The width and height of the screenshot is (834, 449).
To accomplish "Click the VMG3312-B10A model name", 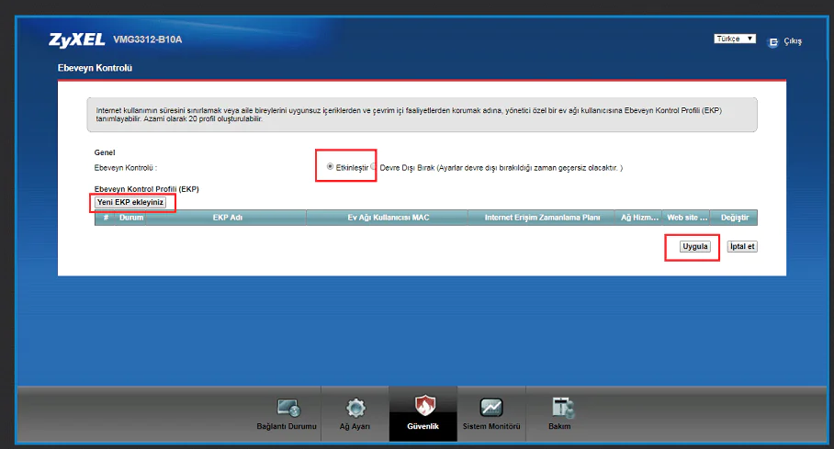I will (147, 39).
